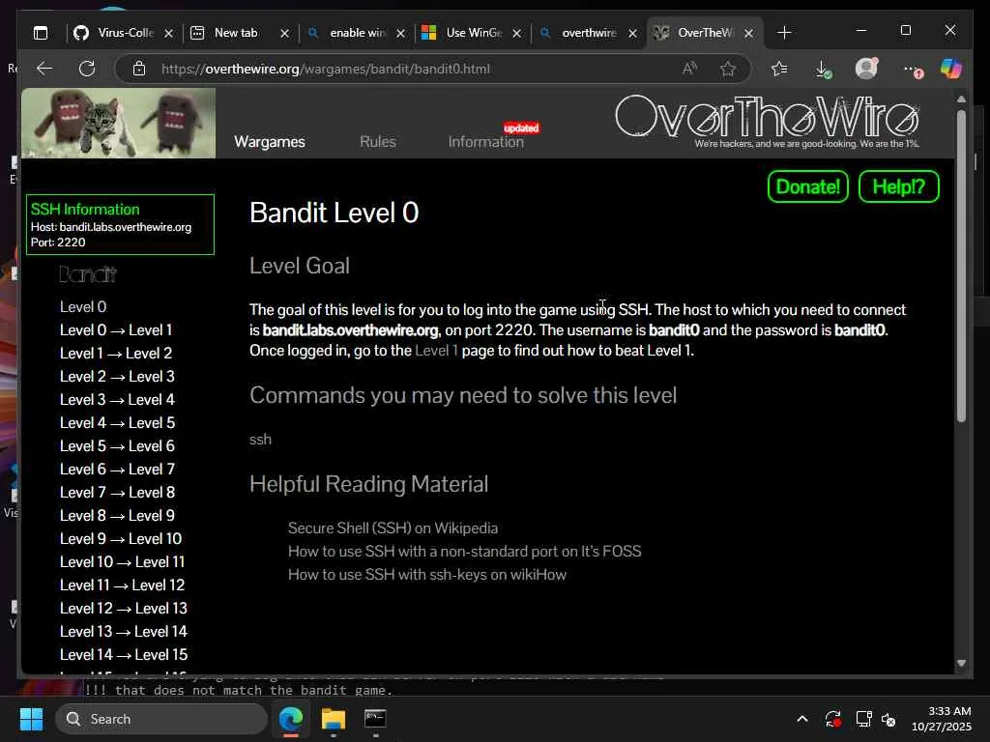This screenshot has height=742, width=990.
Task: Open the Level 0 sidebar link
Action: click(83, 307)
